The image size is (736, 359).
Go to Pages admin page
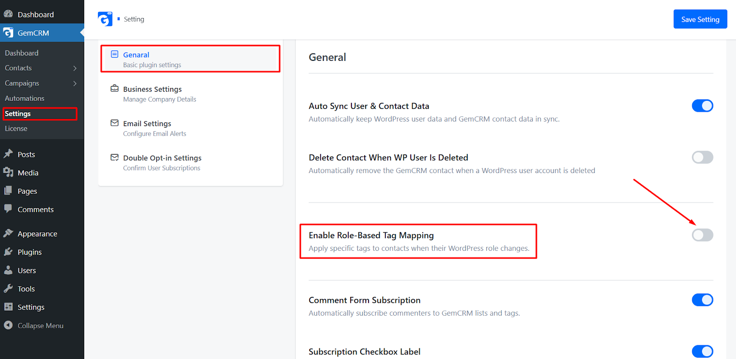pyautogui.click(x=27, y=191)
